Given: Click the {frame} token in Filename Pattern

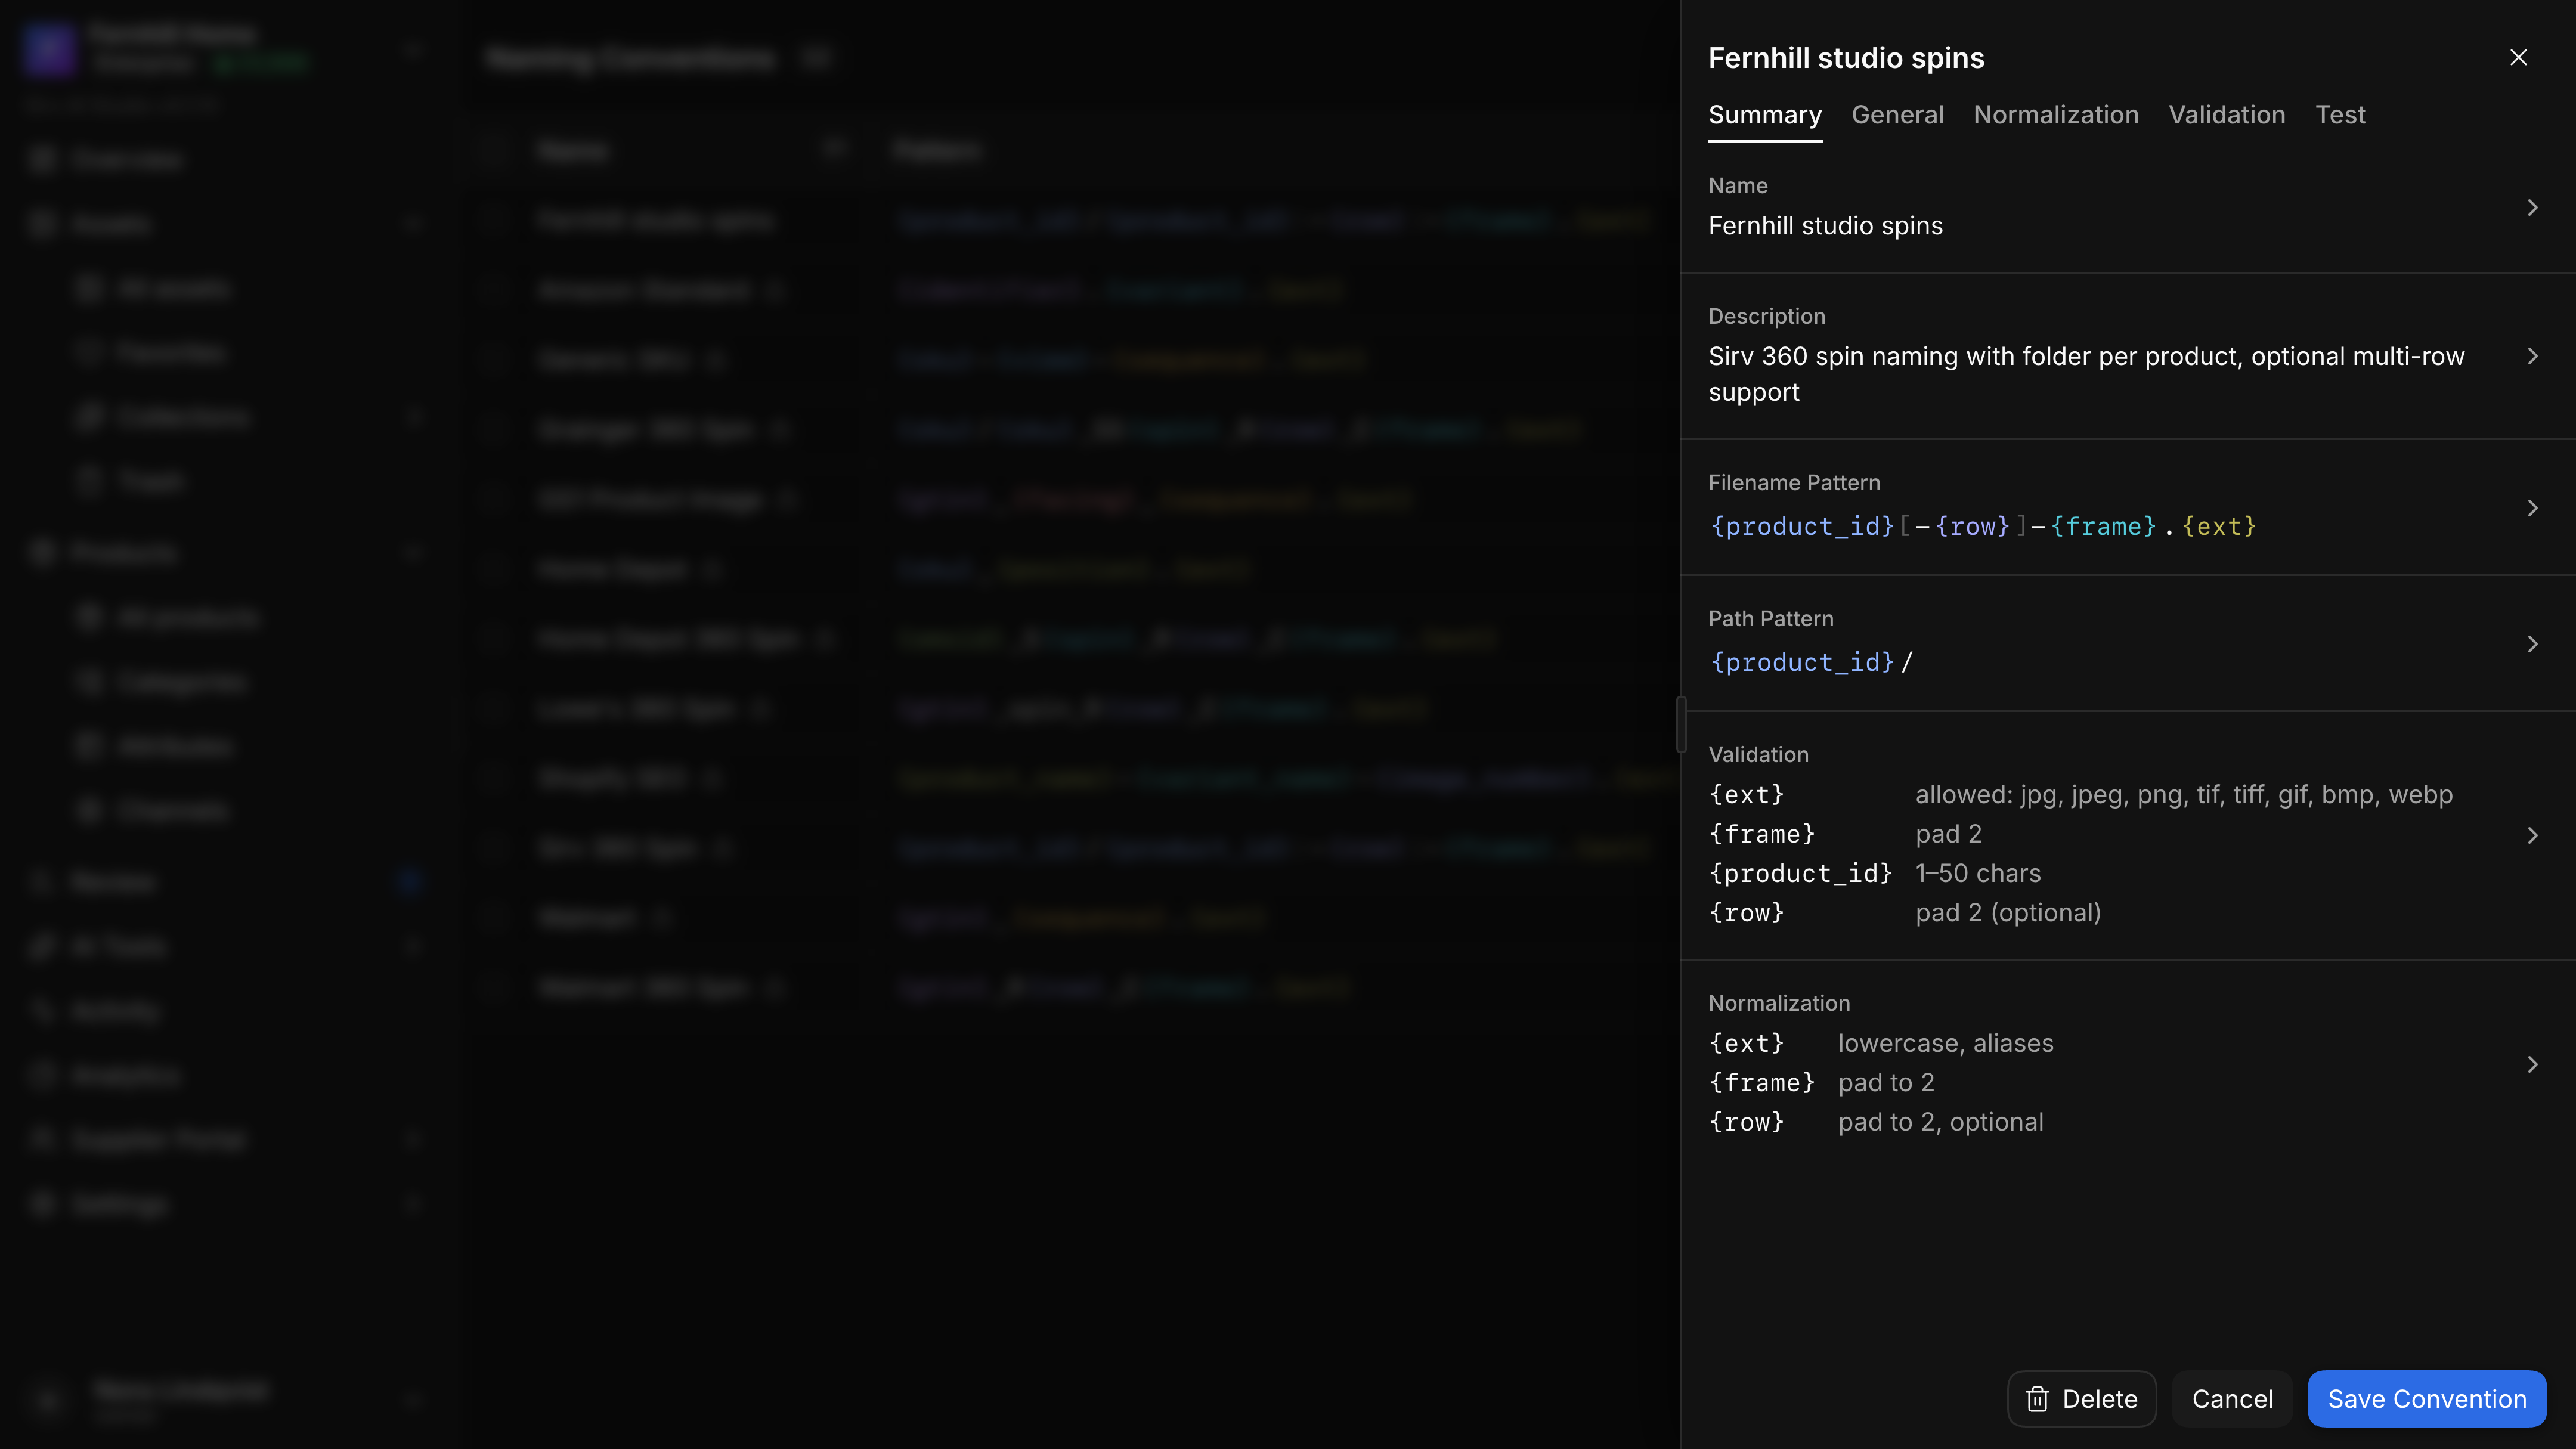Looking at the screenshot, I should [2103, 527].
